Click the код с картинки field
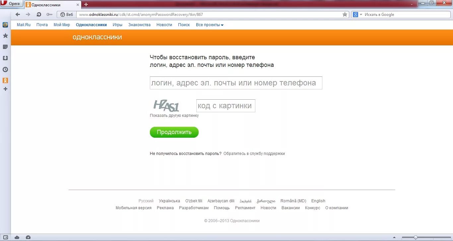The image size is (453, 241). (226, 106)
